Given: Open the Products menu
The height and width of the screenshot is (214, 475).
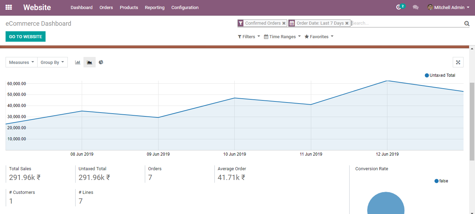Looking at the screenshot, I should click(129, 7).
